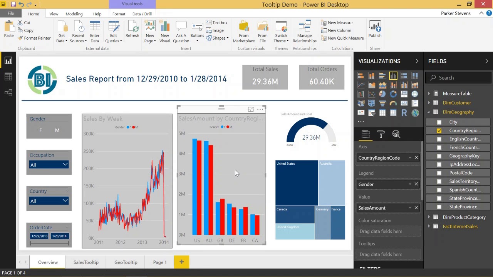Choose the scatter chart visualization icon
Screen dimensions: 493x277
pos(372,94)
